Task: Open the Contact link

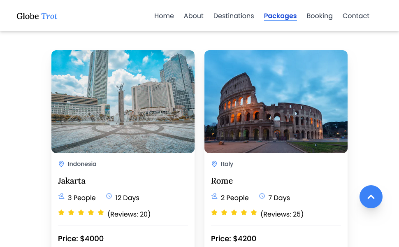Action: click(356, 16)
